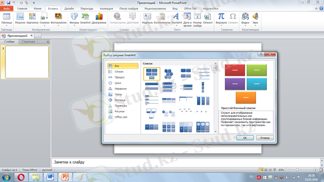
Task: Select Матрица category in SmartArt dialog
Action: pyautogui.click(x=123, y=100)
